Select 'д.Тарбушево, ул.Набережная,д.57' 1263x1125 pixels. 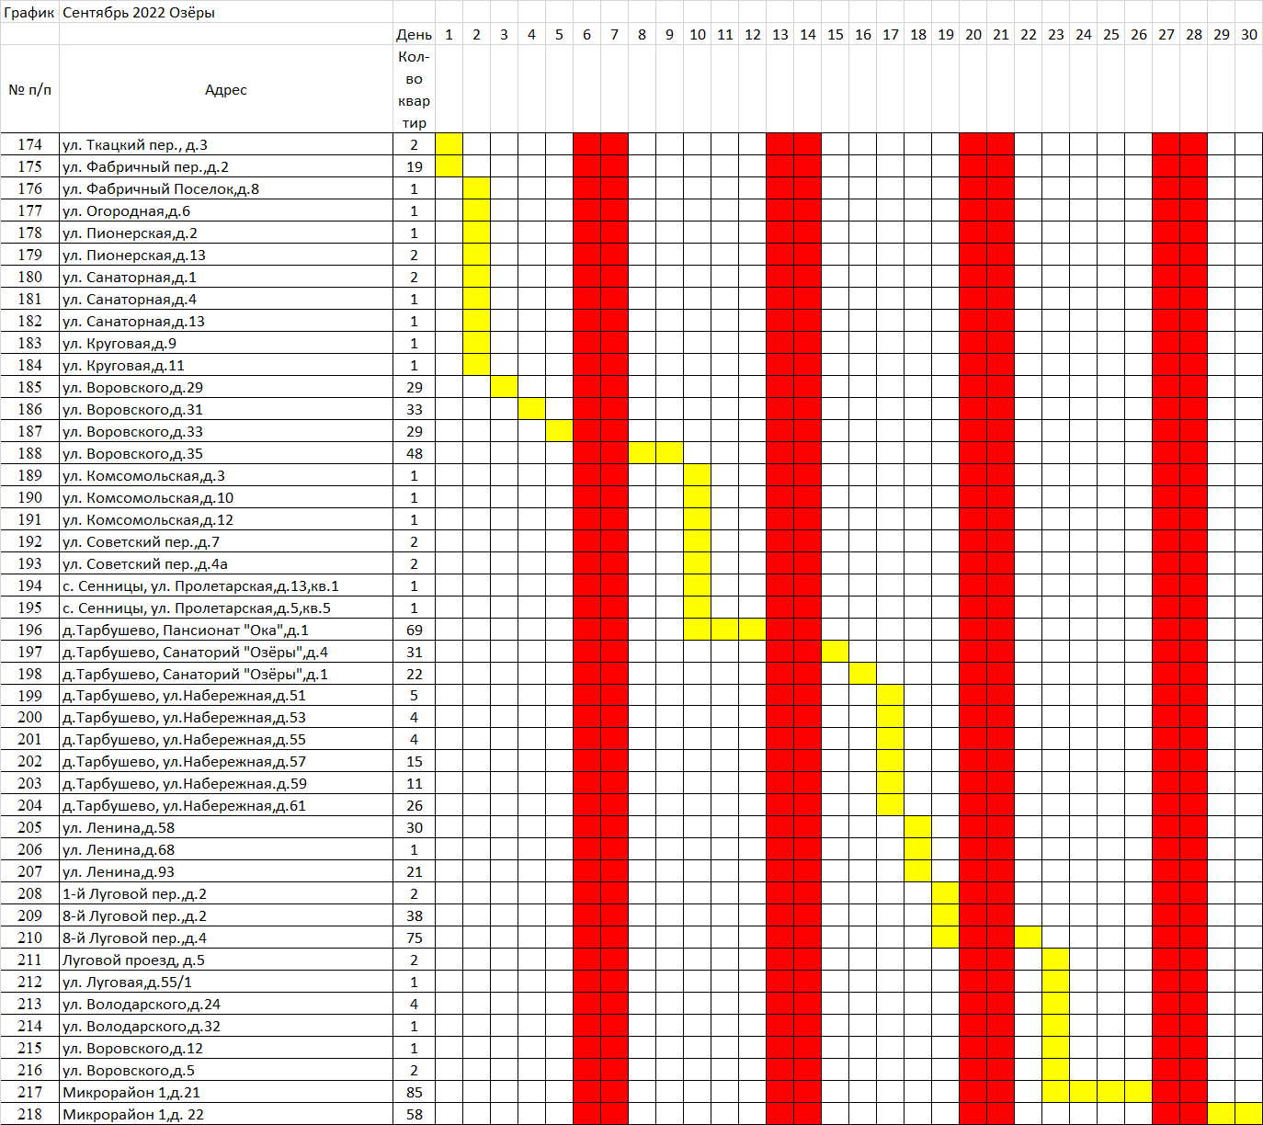(226, 761)
